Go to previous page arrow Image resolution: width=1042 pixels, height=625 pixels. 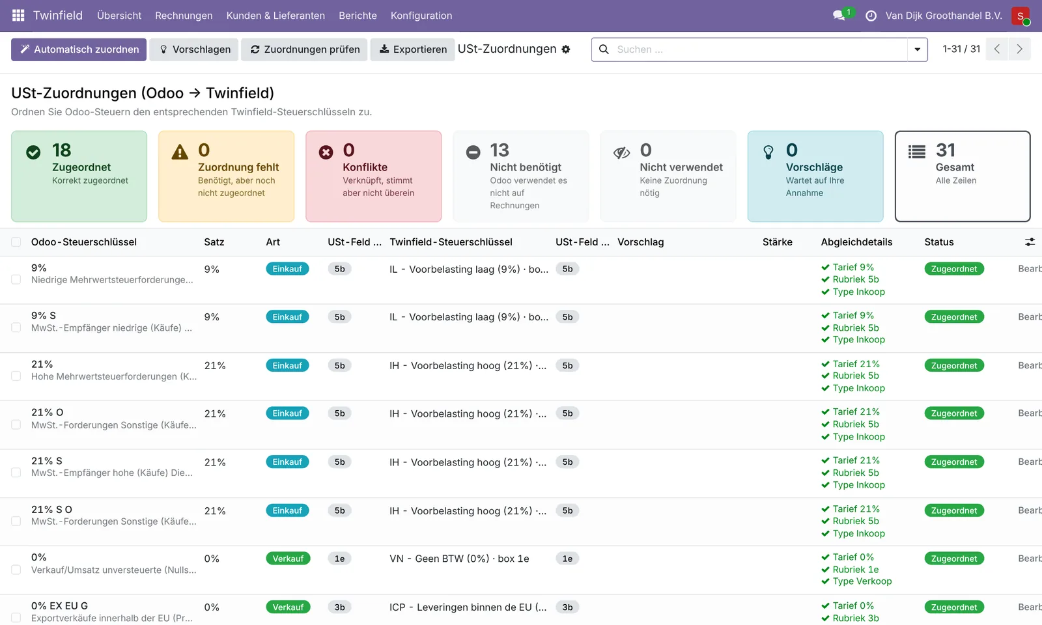coord(996,49)
